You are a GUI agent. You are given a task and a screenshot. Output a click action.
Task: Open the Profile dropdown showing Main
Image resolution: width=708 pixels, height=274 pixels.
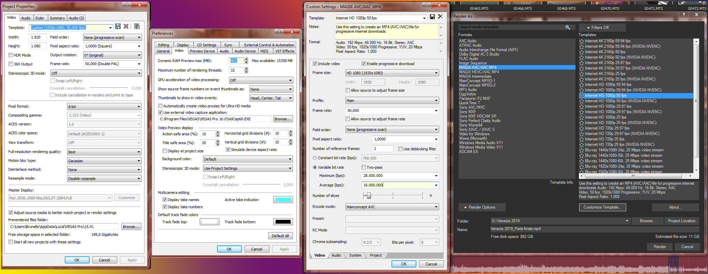392,101
